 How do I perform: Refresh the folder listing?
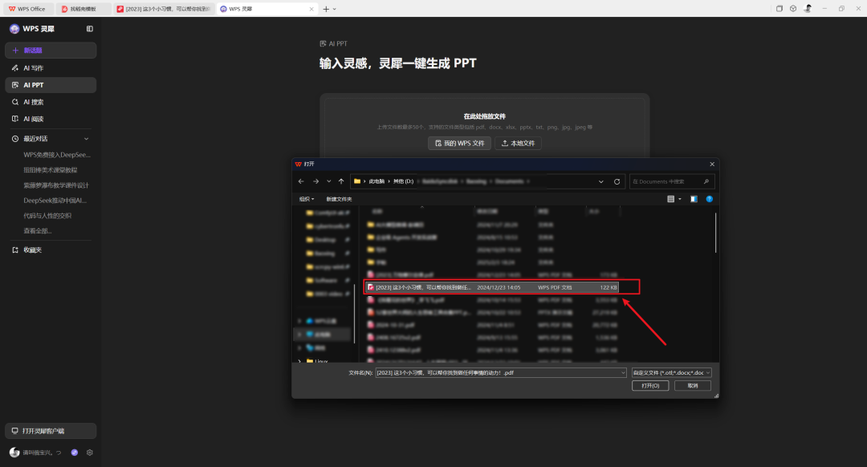pyautogui.click(x=617, y=181)
